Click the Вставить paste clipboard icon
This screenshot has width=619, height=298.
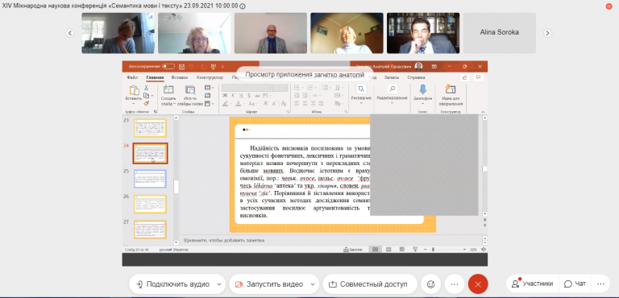click(x=134, y=90)
